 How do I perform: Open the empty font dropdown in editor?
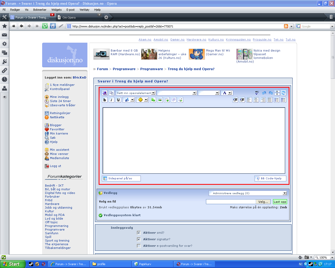[x=177, y=93]
